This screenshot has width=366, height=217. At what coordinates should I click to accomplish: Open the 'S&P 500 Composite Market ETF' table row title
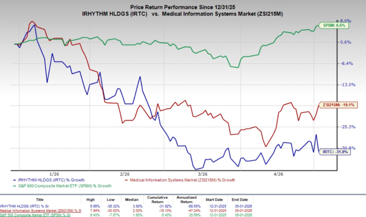click(35, 215)
